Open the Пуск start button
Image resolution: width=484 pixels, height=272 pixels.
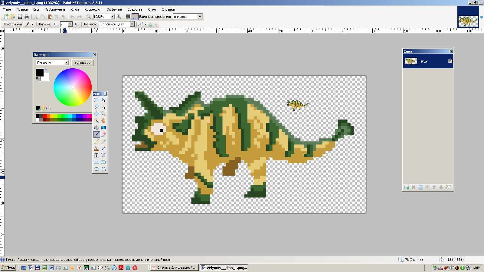click(8, 267)
